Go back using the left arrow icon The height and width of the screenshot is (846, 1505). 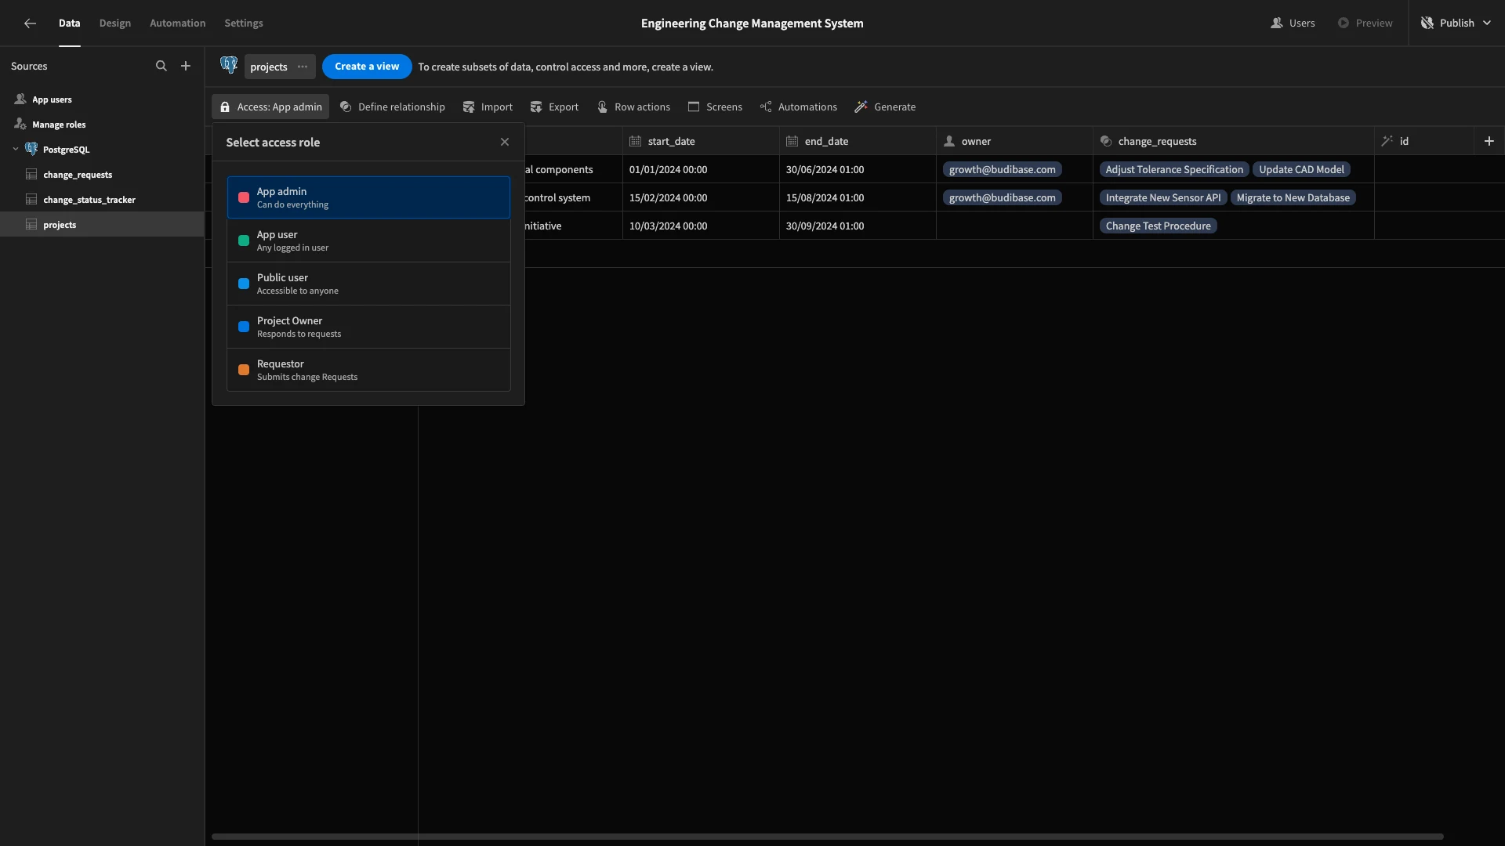tap(30, 23)
